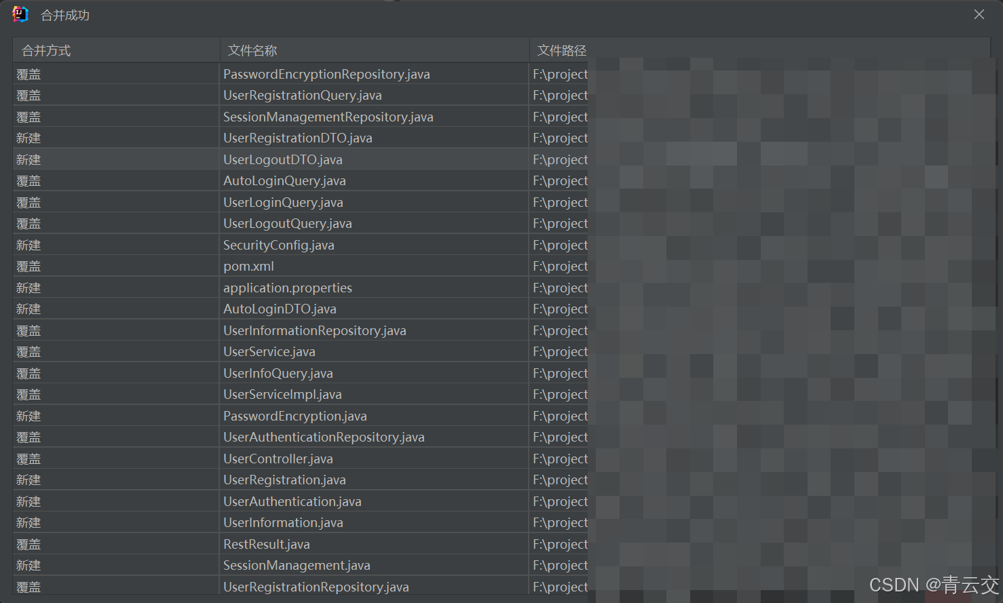Viewport: 1003px width, 603px height.
Task: Select the UserLogoutDTO.java entry
Action: pos(283,159)
